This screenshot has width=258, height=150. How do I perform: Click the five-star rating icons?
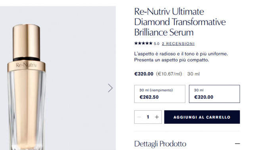click(x=143, y=43)
